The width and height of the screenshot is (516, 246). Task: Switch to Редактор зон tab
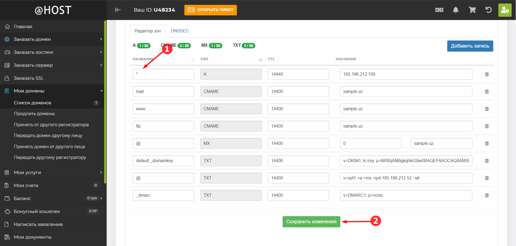148,31
